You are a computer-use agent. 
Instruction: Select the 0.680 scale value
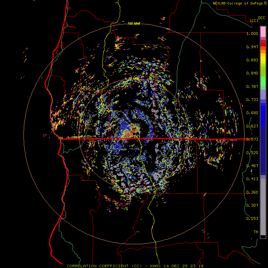pos(252,113)
